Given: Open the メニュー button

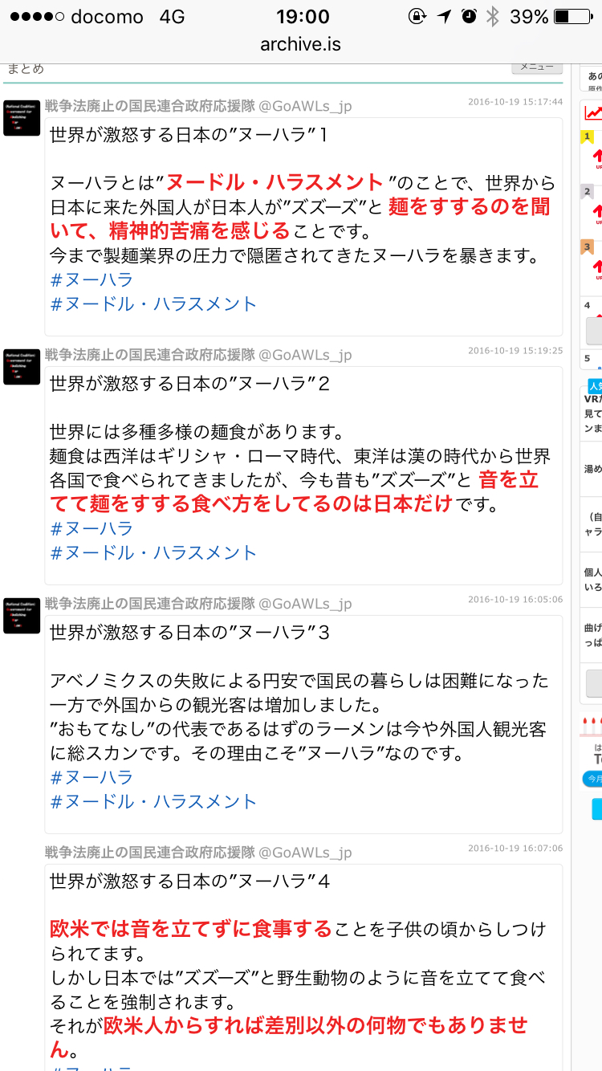Looking at the screenshot, I should click(537, 68).
